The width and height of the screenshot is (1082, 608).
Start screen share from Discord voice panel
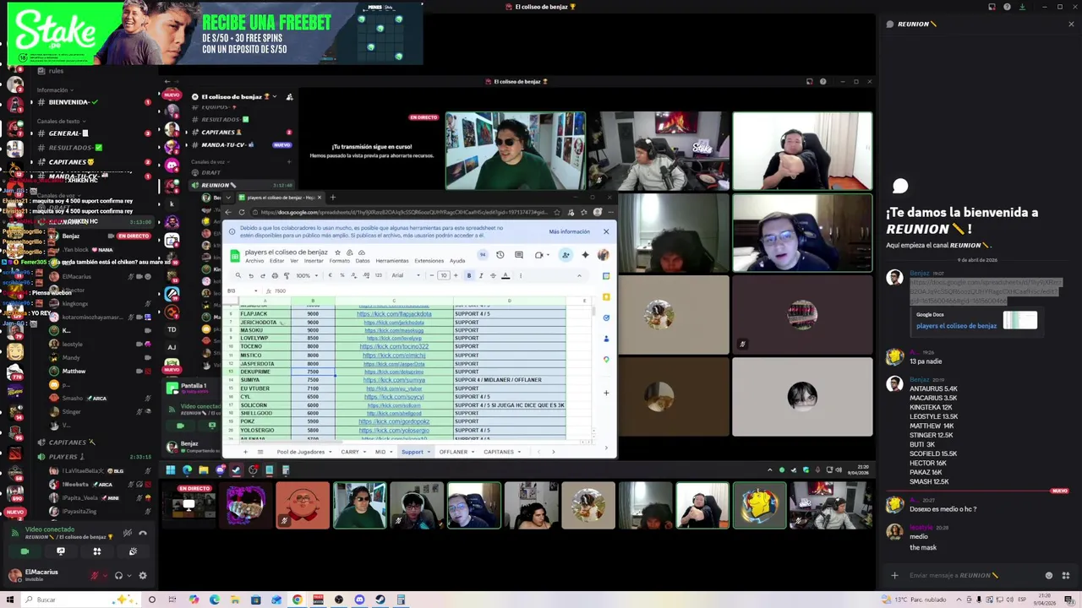point(61,551)
